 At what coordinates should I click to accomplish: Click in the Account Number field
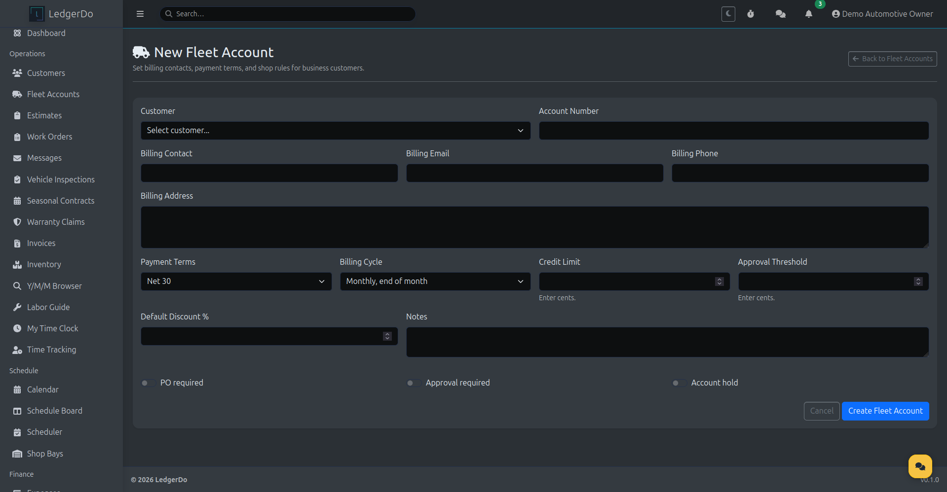[734, 131]
